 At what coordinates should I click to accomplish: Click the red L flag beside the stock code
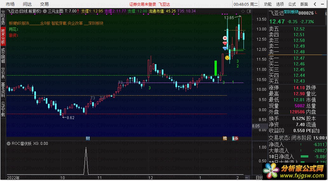coord(316,13)
